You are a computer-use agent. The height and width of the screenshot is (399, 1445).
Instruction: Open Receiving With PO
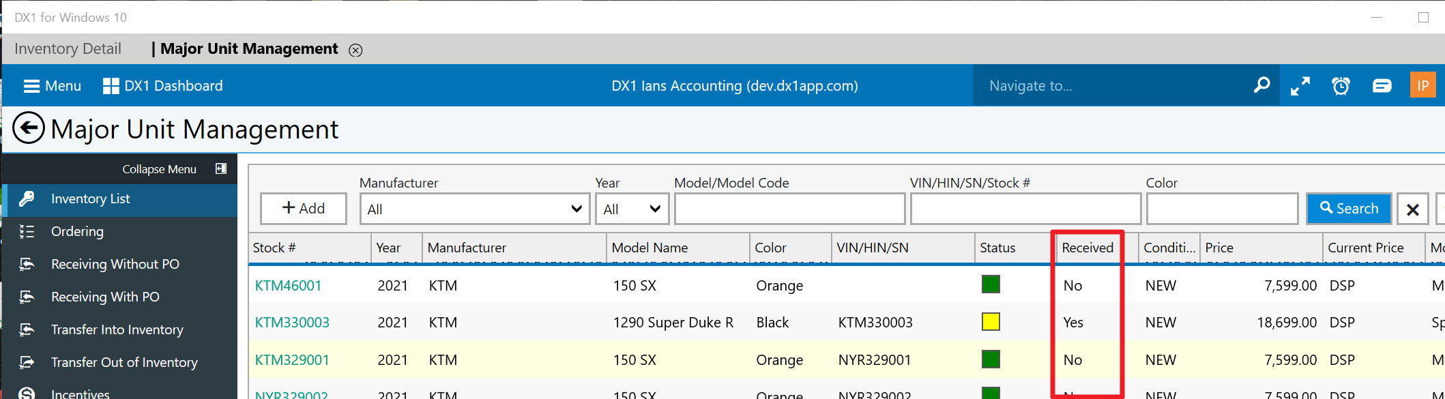120,297
